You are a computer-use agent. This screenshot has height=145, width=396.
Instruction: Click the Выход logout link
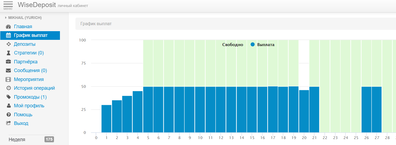[21, 123]
